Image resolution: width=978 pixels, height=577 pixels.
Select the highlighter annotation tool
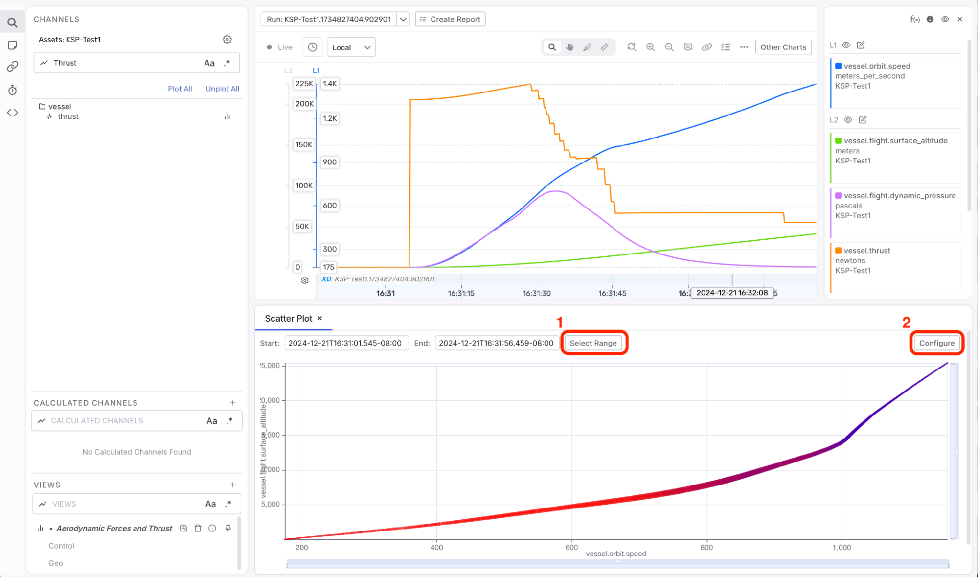click(x=587, y=47)
